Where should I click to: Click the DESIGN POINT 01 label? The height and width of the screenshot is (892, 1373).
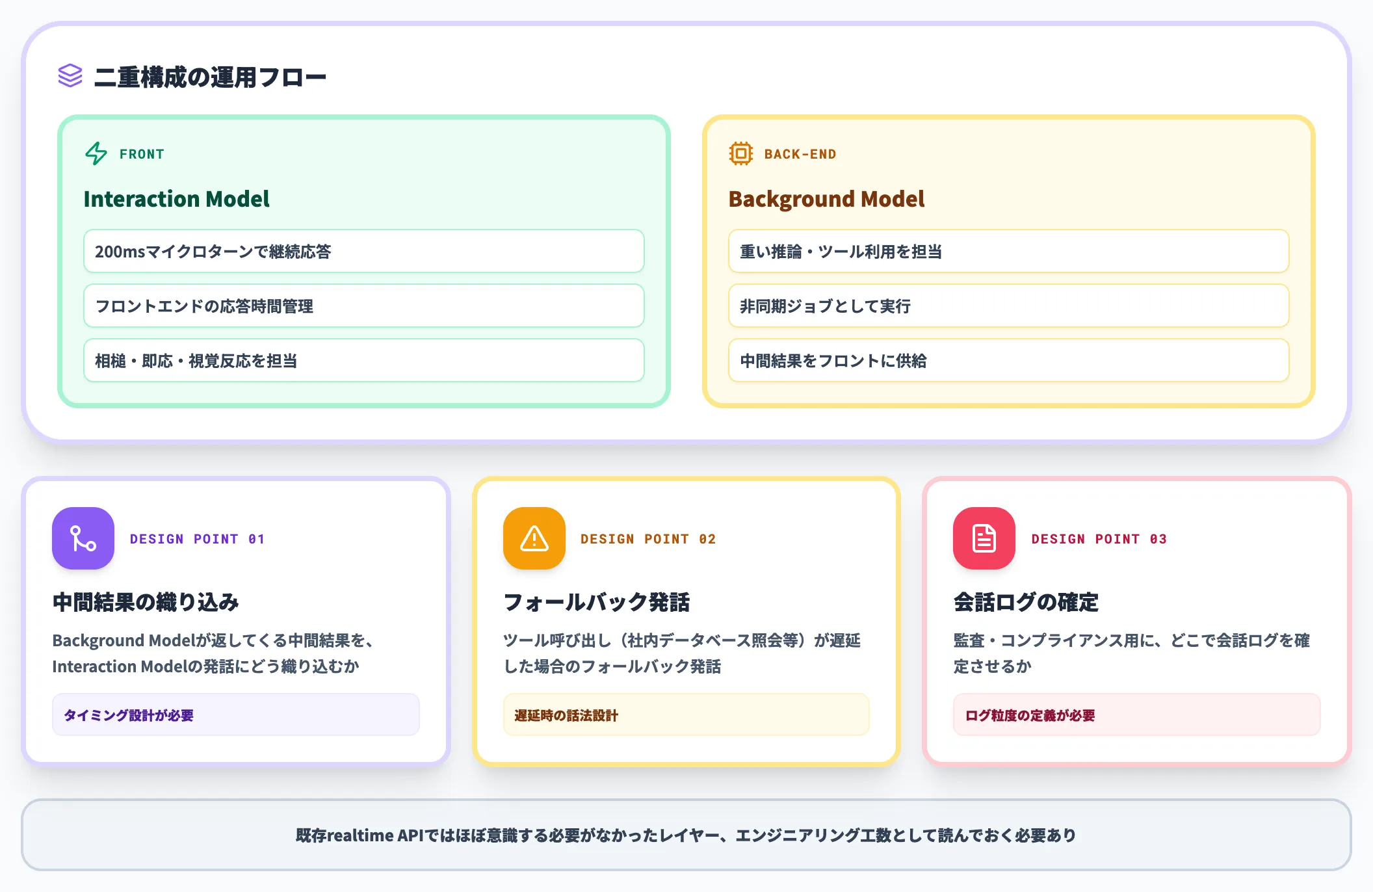pyautogui.click(x=198, y=539)
